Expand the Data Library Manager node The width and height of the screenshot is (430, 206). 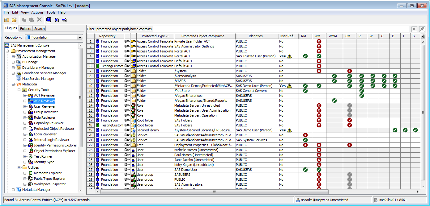click(x=13, y=68)
